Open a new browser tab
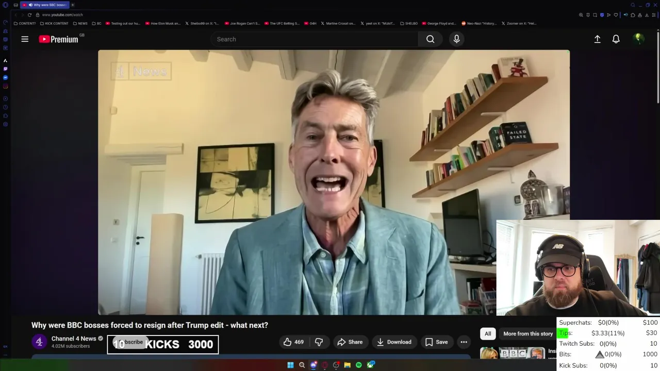Viewport: 660px width, 371px height. tap(73, 5)
